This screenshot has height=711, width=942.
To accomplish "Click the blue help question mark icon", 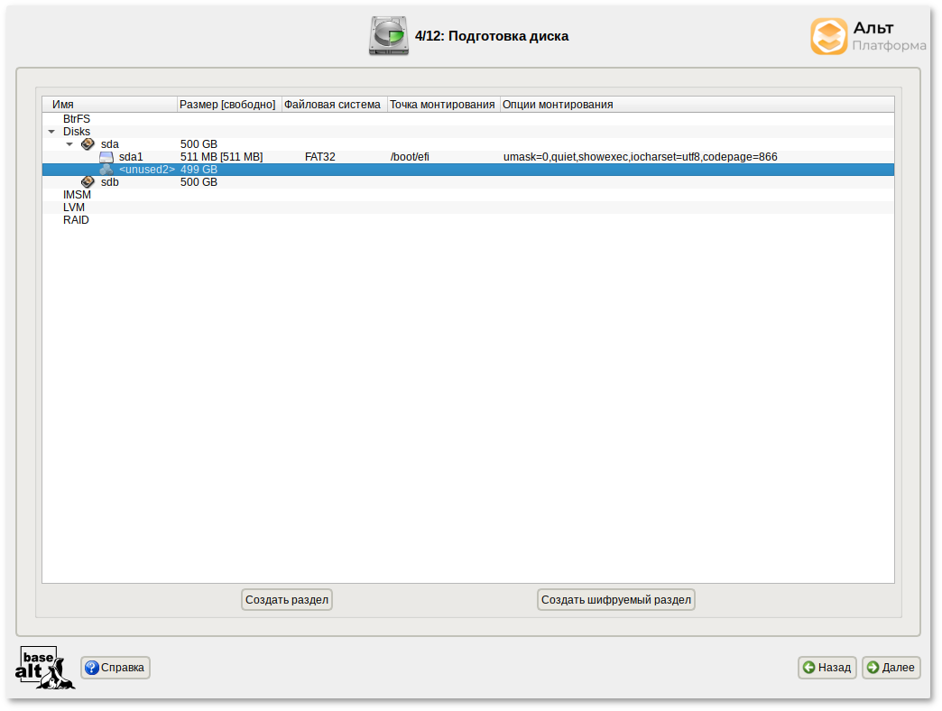I will 91,668.
